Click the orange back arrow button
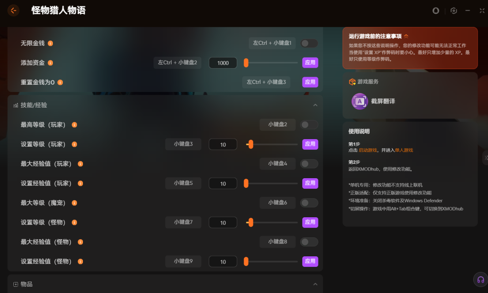 tap(13, 10)
